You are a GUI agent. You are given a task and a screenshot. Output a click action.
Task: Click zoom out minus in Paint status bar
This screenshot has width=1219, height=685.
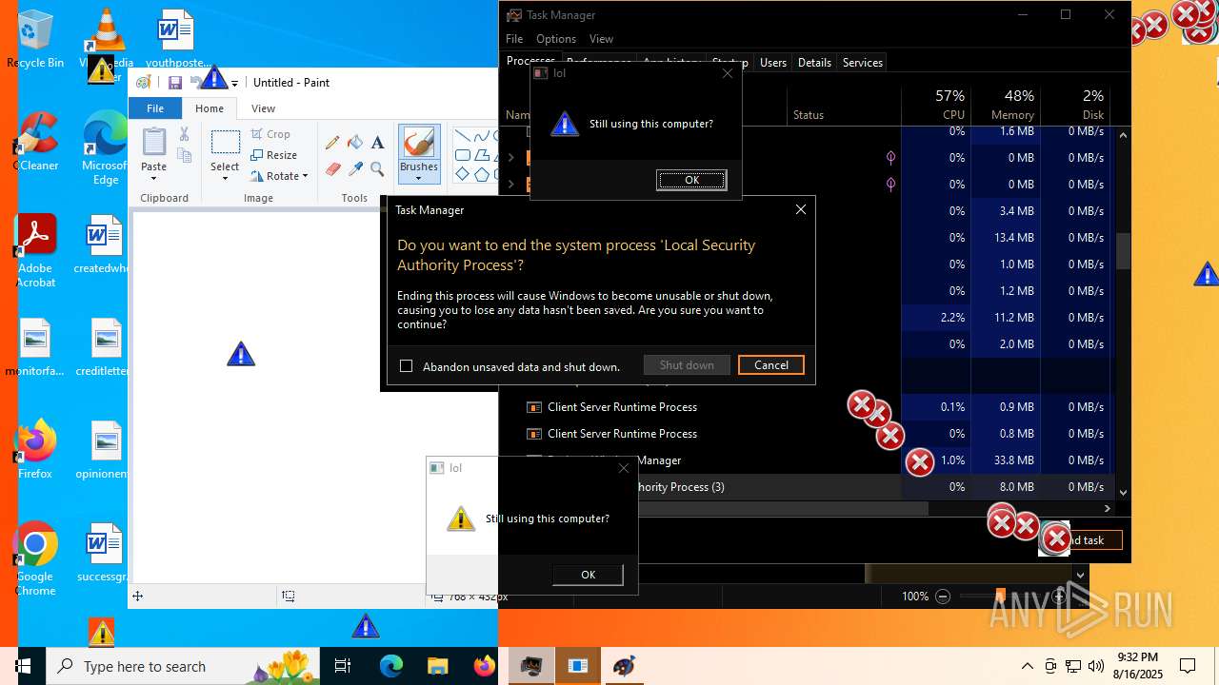click(x=943, y=597)
